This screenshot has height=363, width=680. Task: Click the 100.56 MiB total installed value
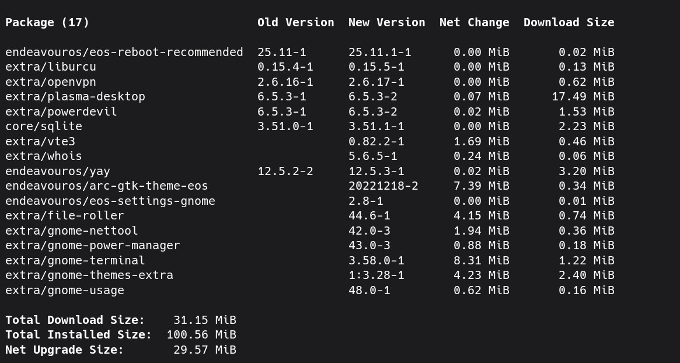point(201,335)
